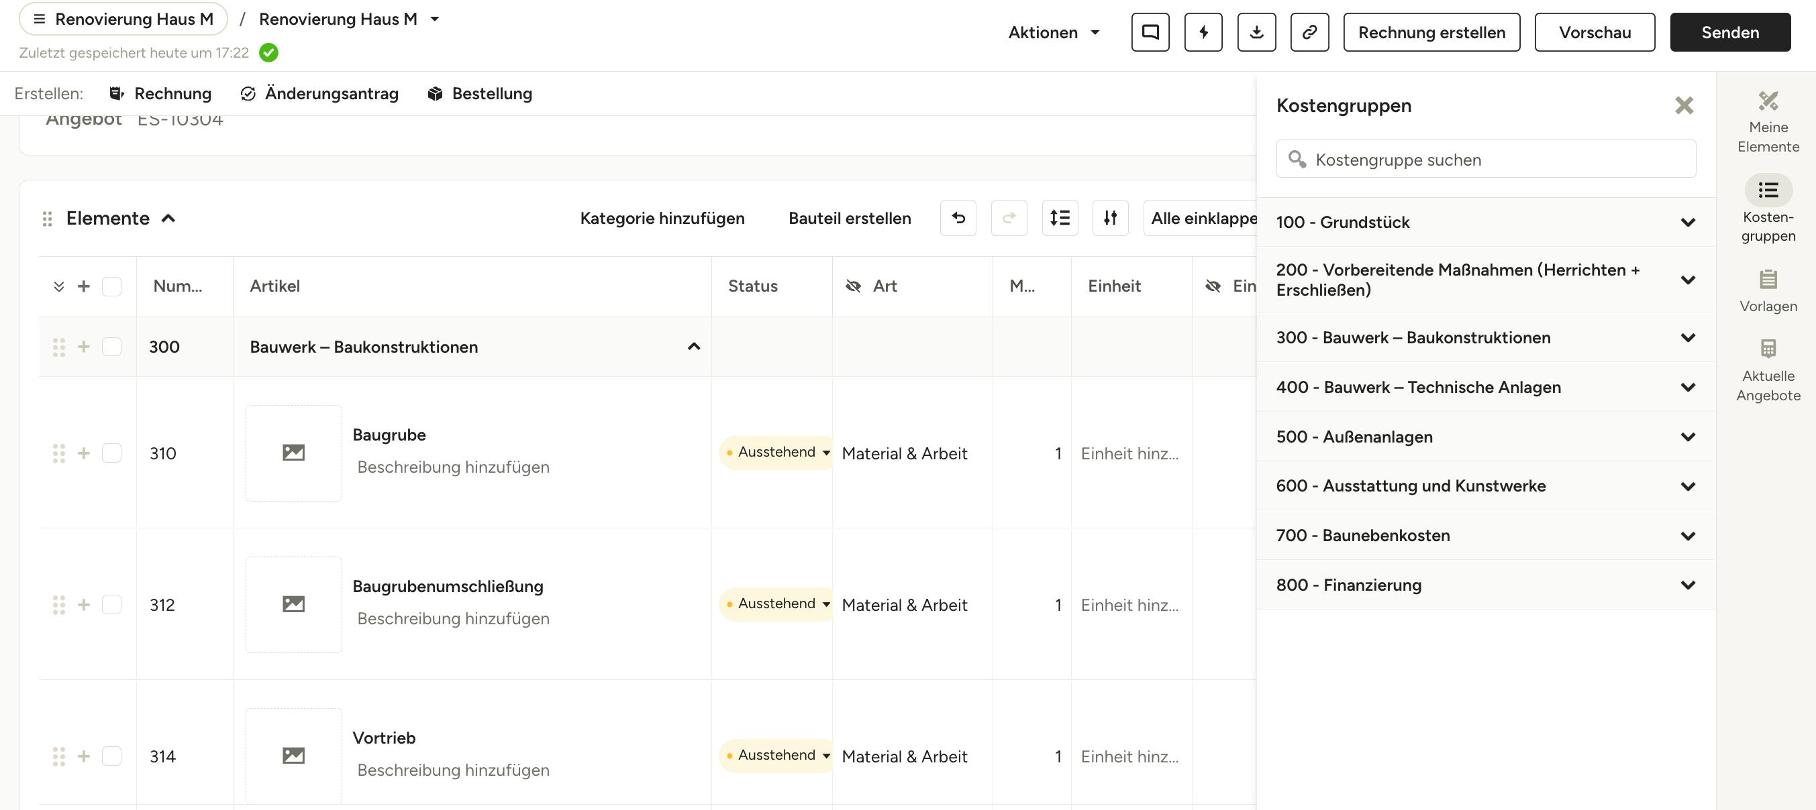Add item with plus in row 314
Image resolution: width=1816 pixels, height=810 pixels.
(x=84, y=756)
